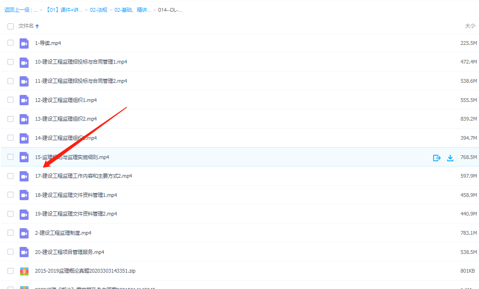Open file 19-建设工程监理文件资料管理2.mp4

pos(76,214)
